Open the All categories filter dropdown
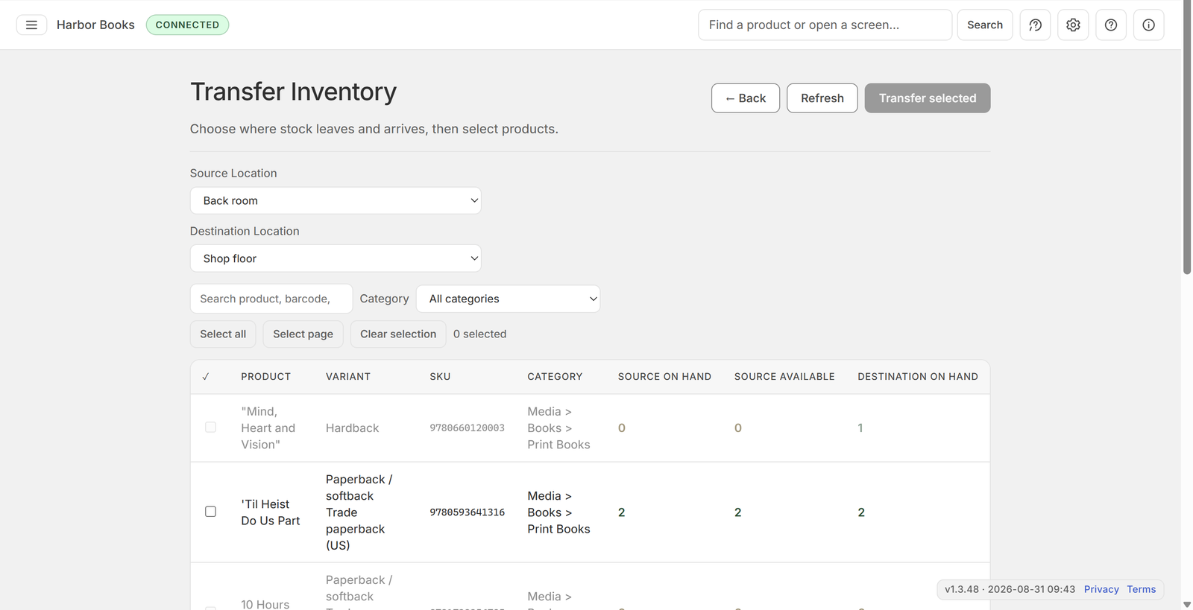1193x610 pixels. pos(508,299)
